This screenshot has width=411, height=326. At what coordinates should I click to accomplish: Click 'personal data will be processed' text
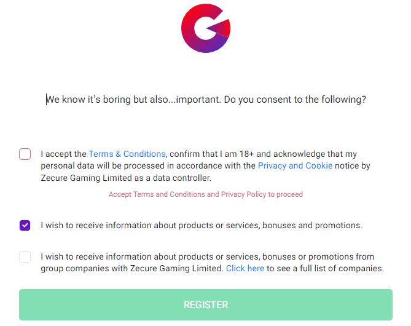click(103, 165)
